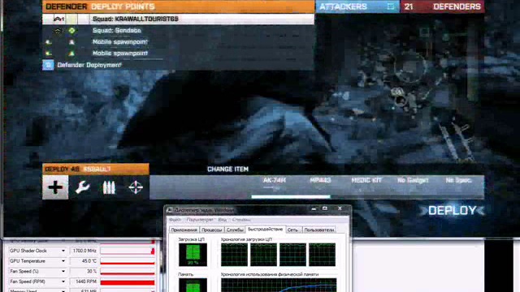This screenshot has height=292, width=520.
Task: Click the CPU usage gauge in Task Manager
Action: click(x=193, y=255)
